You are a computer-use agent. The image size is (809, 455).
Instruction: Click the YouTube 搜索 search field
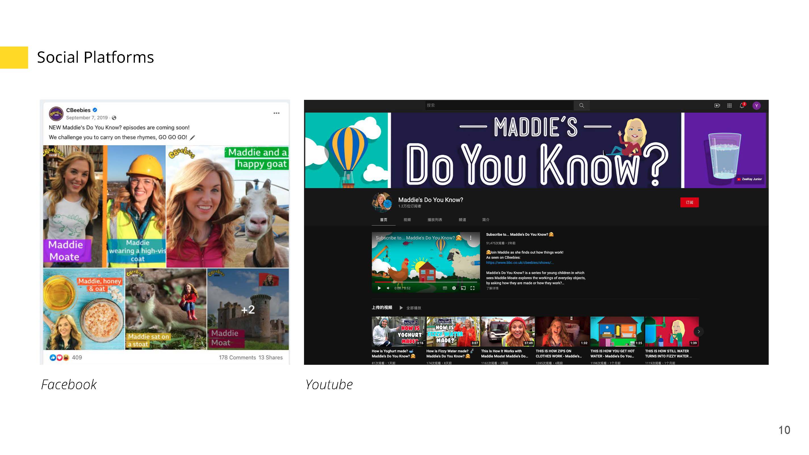(x=499, y=106)
